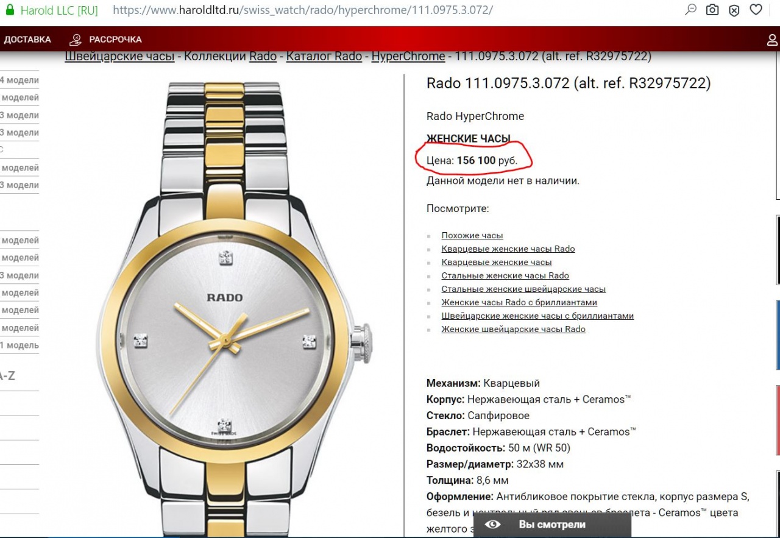The height and width of the screenshot is (538, 780).
Task: Click the Швейцарские часы breadcrumb link
Action: (119, 57)
